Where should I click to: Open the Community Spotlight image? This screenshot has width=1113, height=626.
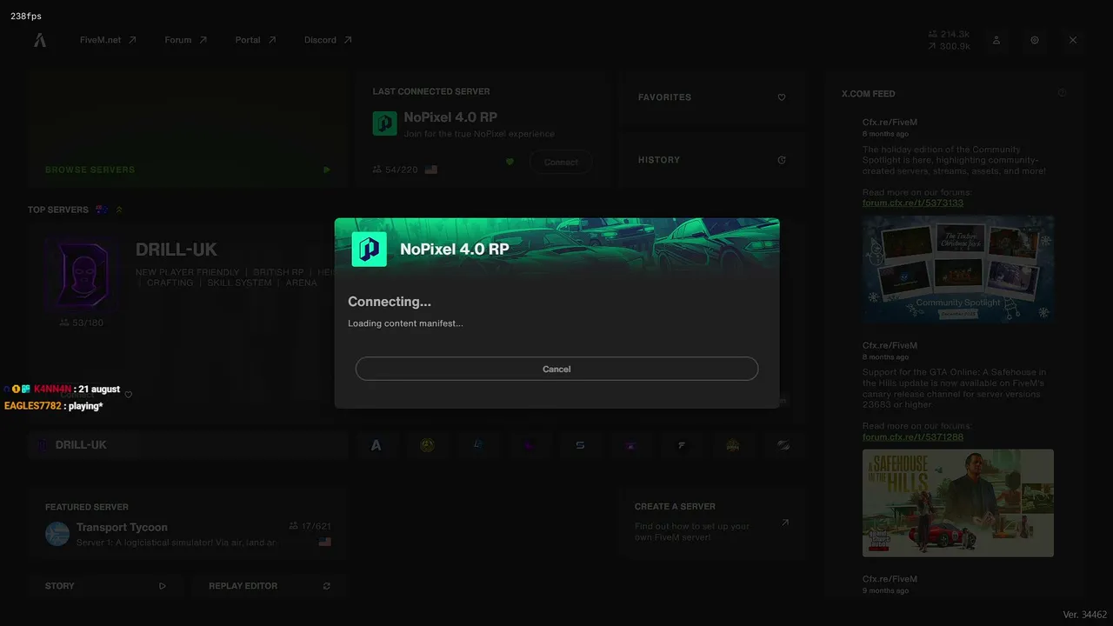pyautogui.click(x=958, y=270)
